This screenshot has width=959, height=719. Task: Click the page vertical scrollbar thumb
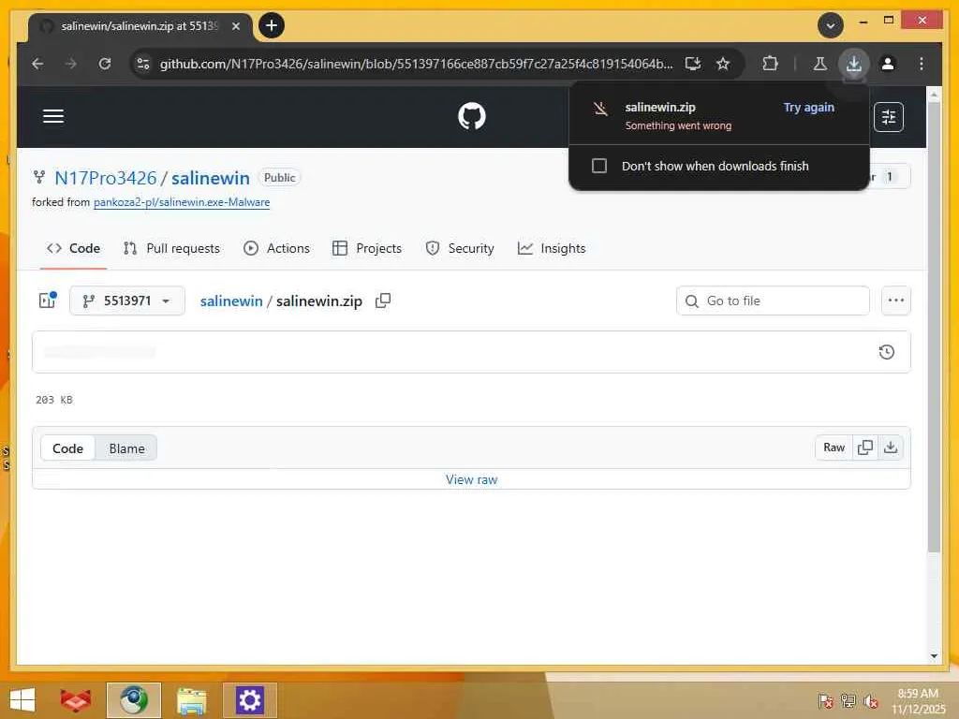click(x=934, y=327)
